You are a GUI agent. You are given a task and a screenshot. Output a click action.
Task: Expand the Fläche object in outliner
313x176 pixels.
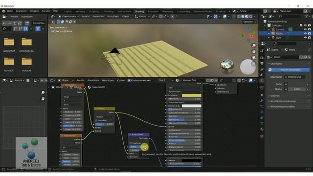point(269,34)
